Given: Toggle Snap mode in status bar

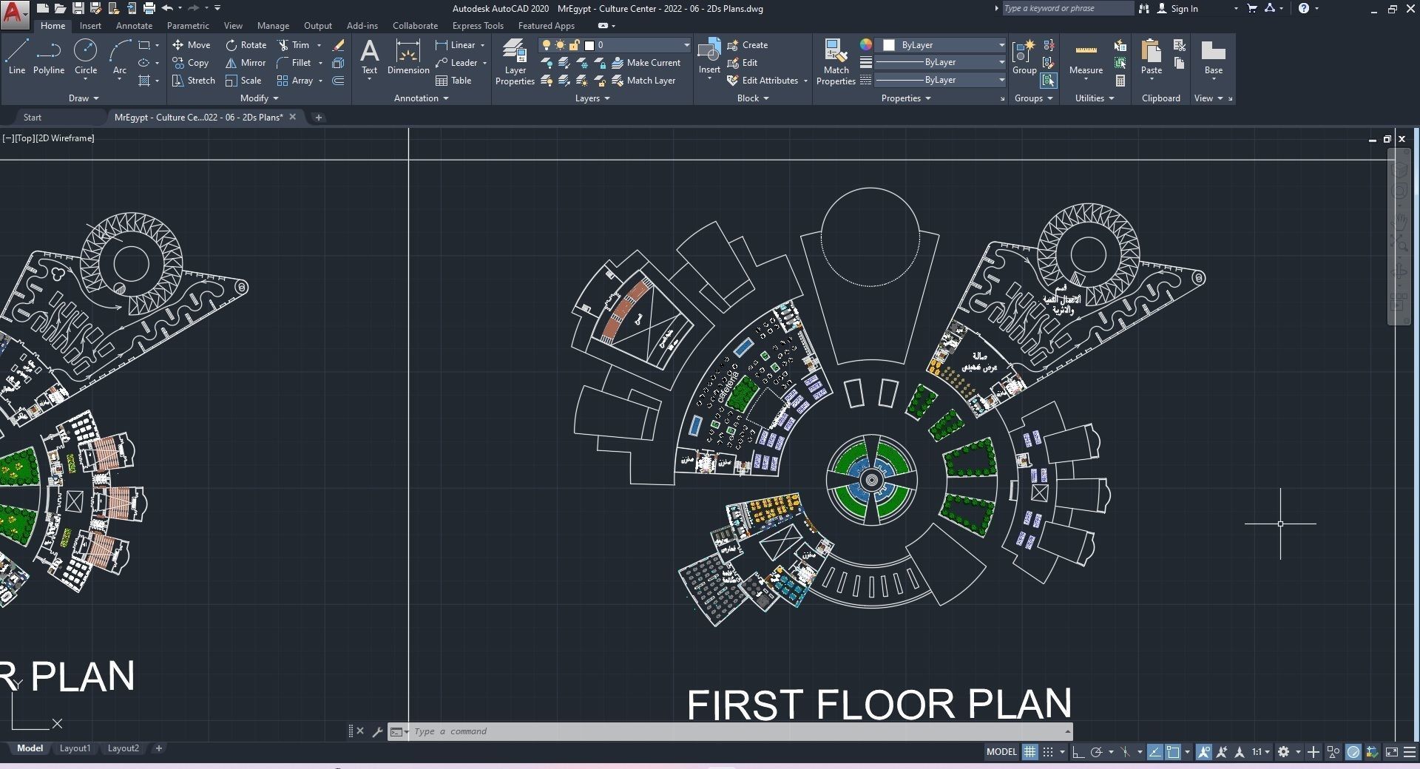Looking at the screenshot, I should click(x=1048, y=752).
